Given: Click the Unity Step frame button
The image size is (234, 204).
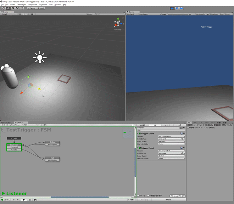Looking at the screenshot, I should click(x=182, y=8).
